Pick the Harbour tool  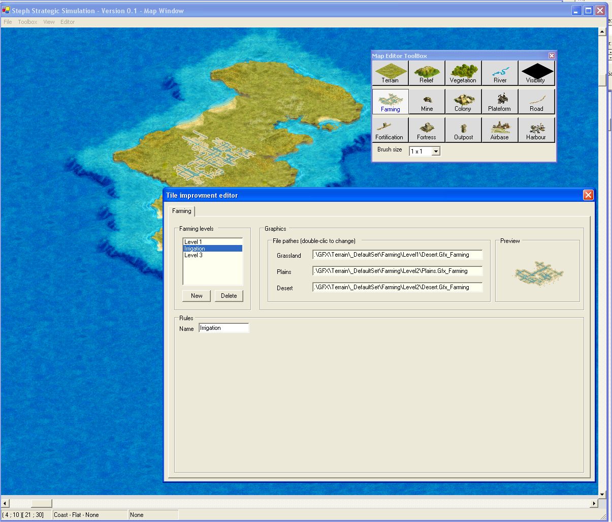(x=536, y=130)
